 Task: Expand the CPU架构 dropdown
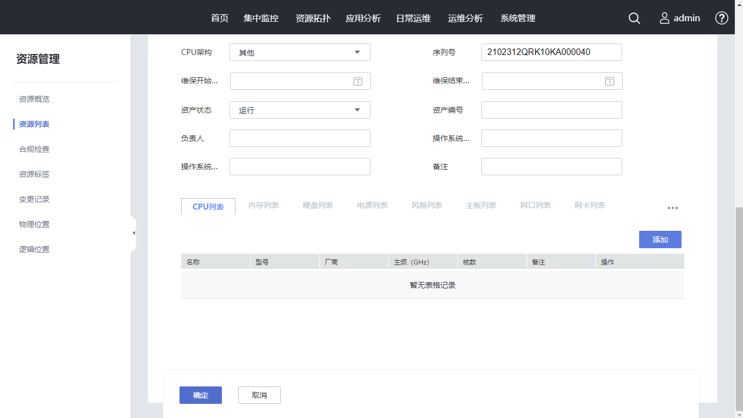click(x=357, y=52)
